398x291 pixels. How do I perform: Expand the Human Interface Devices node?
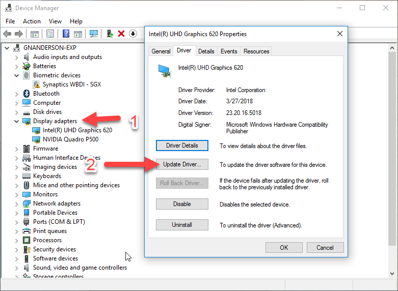(16, 158)
